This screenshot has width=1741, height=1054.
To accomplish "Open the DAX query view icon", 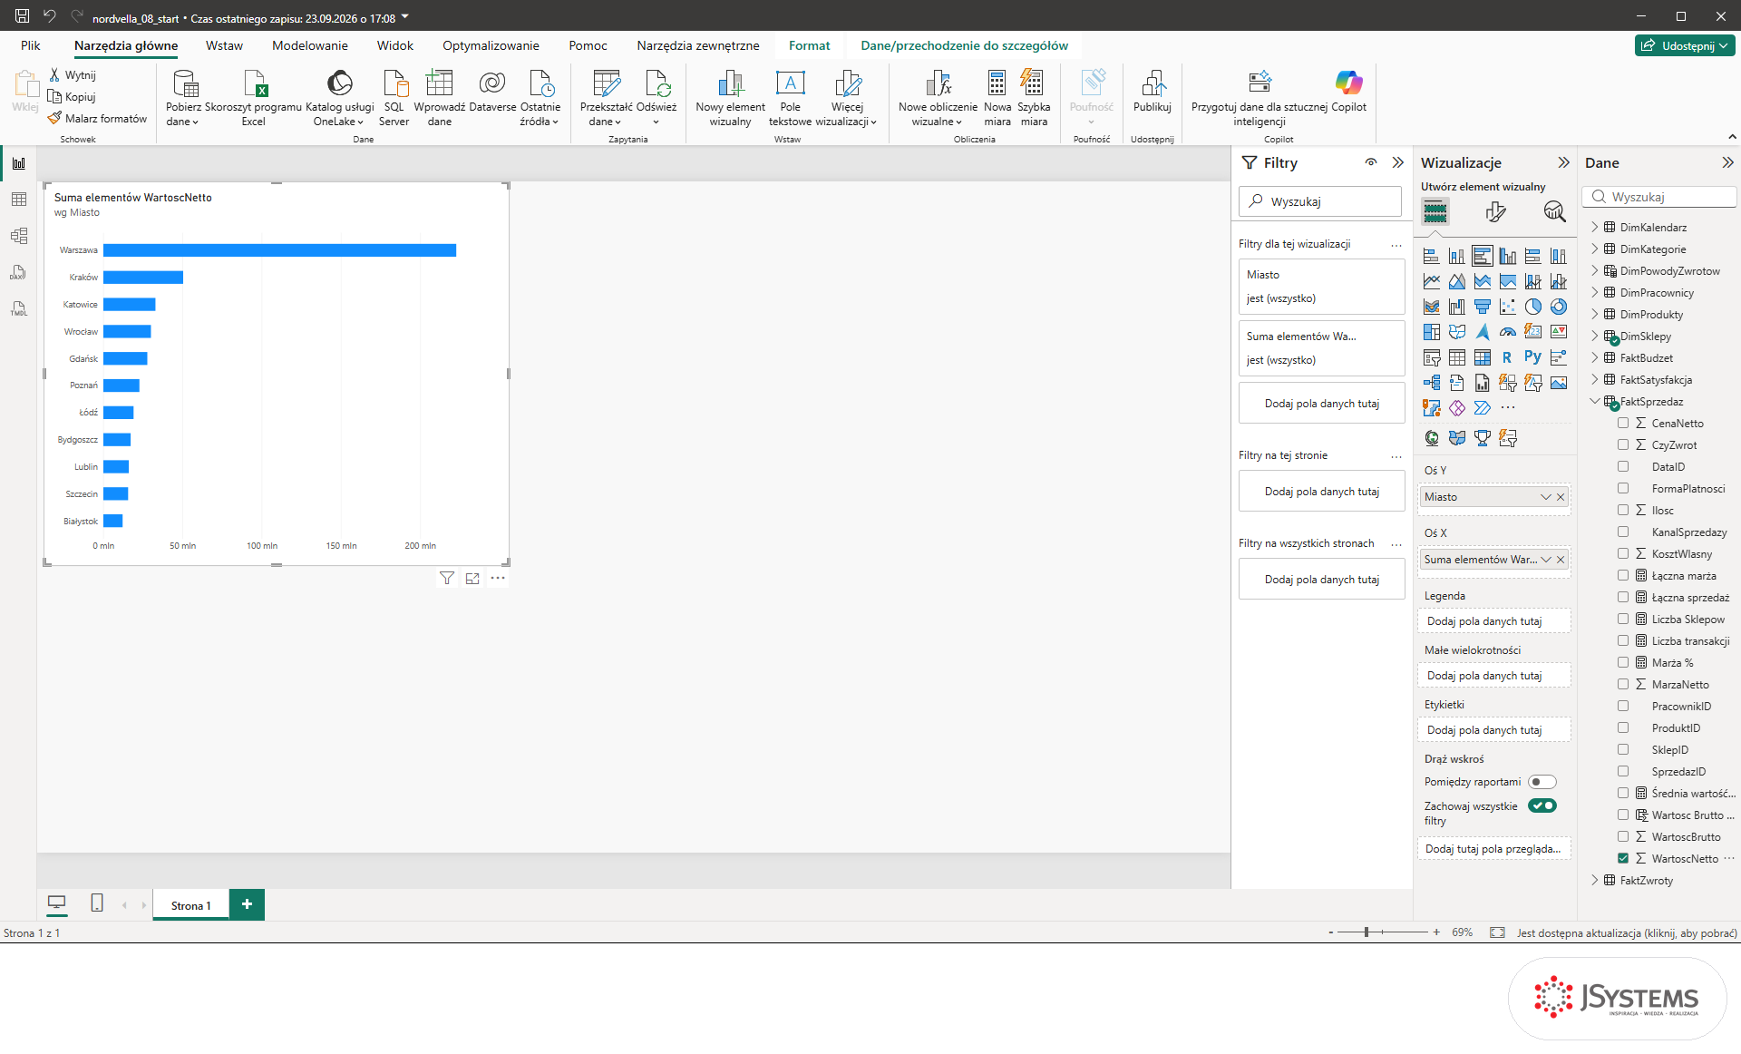I will (x=18, y=272).
